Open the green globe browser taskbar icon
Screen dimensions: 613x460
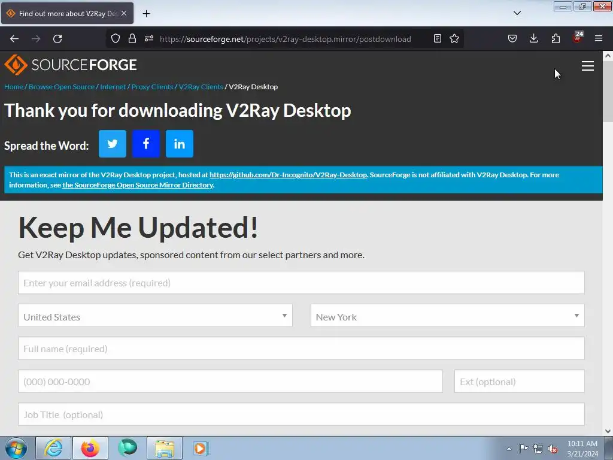128,448
